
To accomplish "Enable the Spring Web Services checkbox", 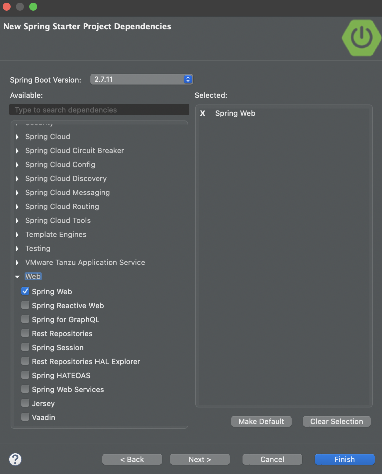I will tap(25, 389).
